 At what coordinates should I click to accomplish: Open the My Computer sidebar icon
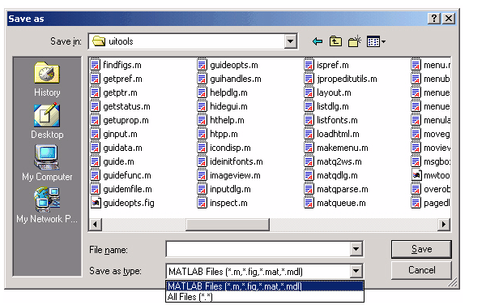[x=47, y=157]
